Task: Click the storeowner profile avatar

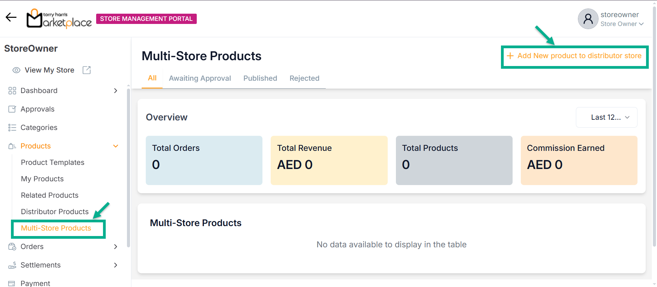Action: tap(588, 19)
